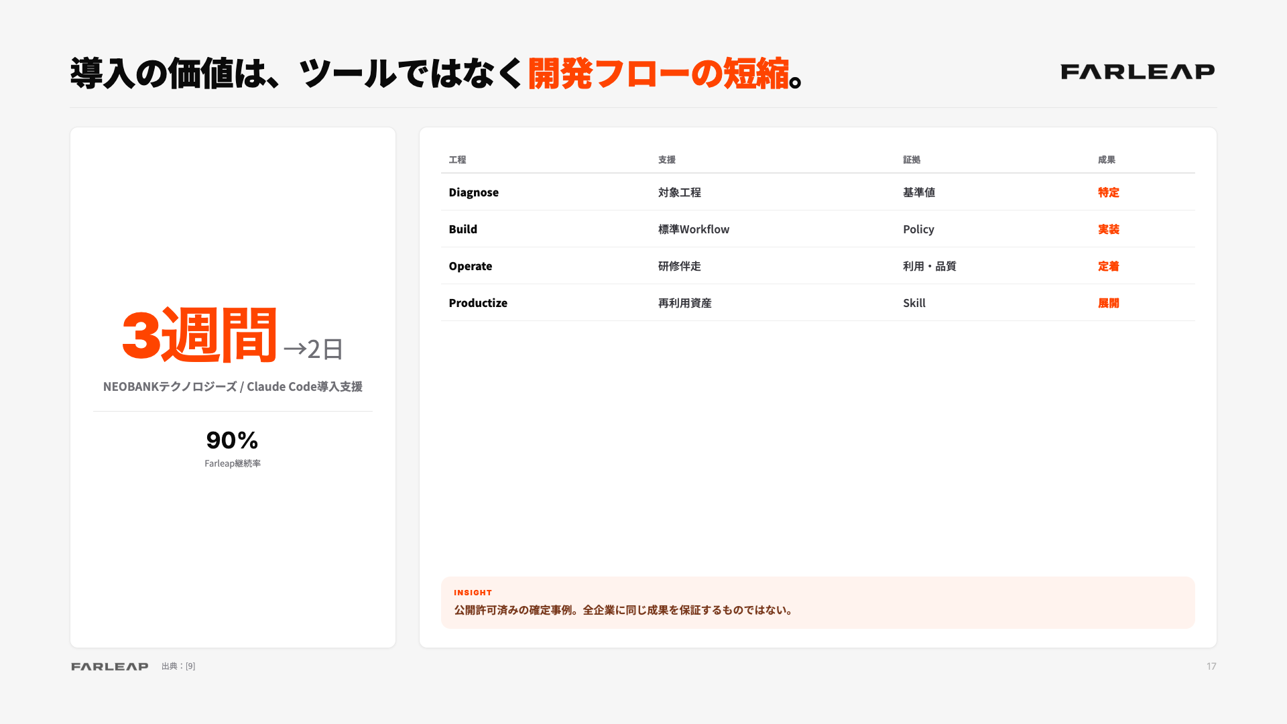
Task: Click the orange 定着 result
Action: 1109,266
